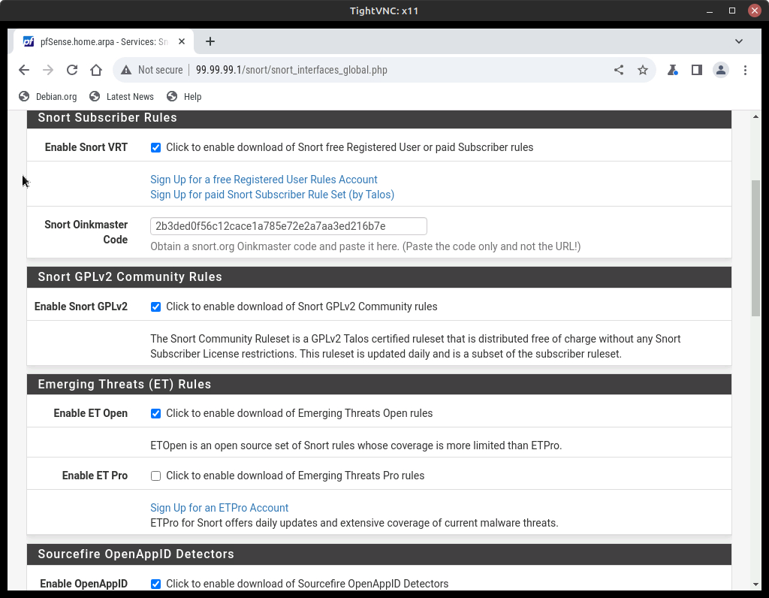Image resolution: width=769 pixels, height=598 pixels.
Task: Expand the tab search dropdown
Action: tap(739, 42)
